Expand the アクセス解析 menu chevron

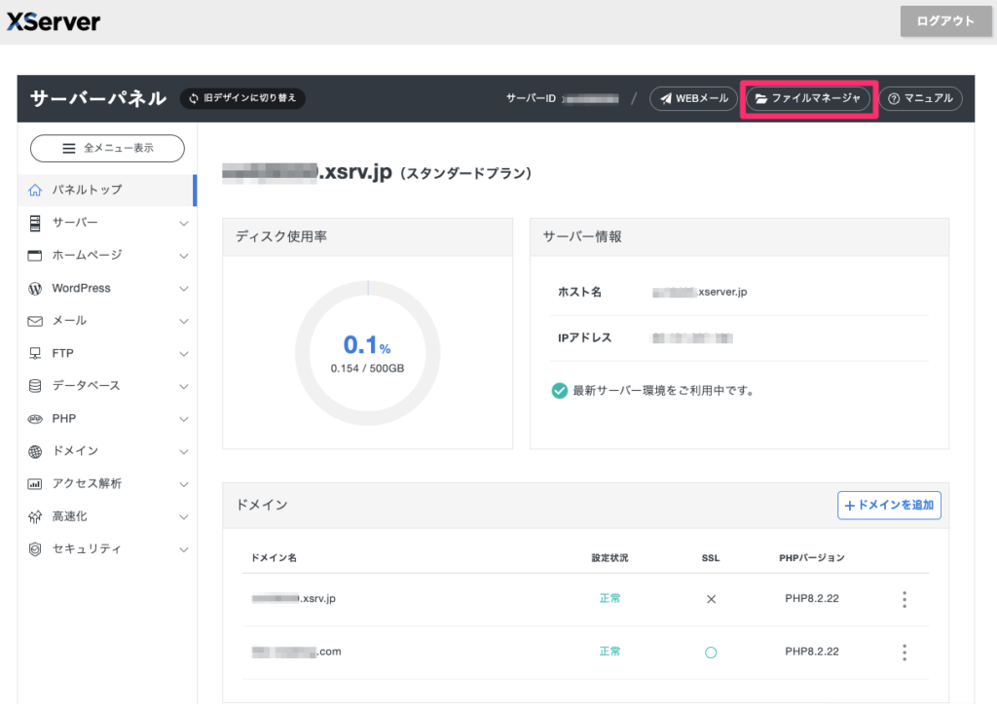point(184,484)
